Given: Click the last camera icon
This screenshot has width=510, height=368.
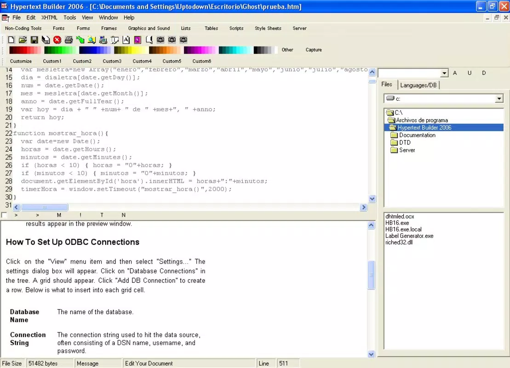Looking at the screenshot, I should click(x=183, y=40).
